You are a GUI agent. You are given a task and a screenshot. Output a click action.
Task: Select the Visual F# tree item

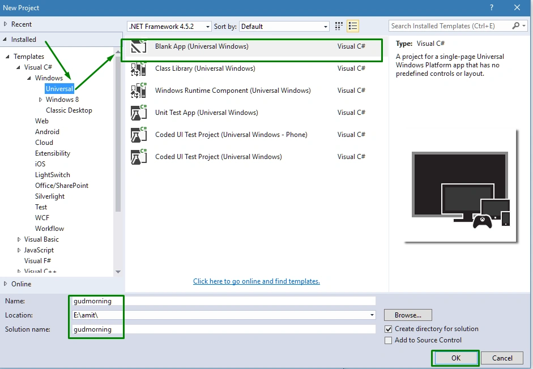click(x=38, y=260)
